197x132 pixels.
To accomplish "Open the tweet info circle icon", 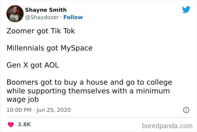I will point(186,110).
